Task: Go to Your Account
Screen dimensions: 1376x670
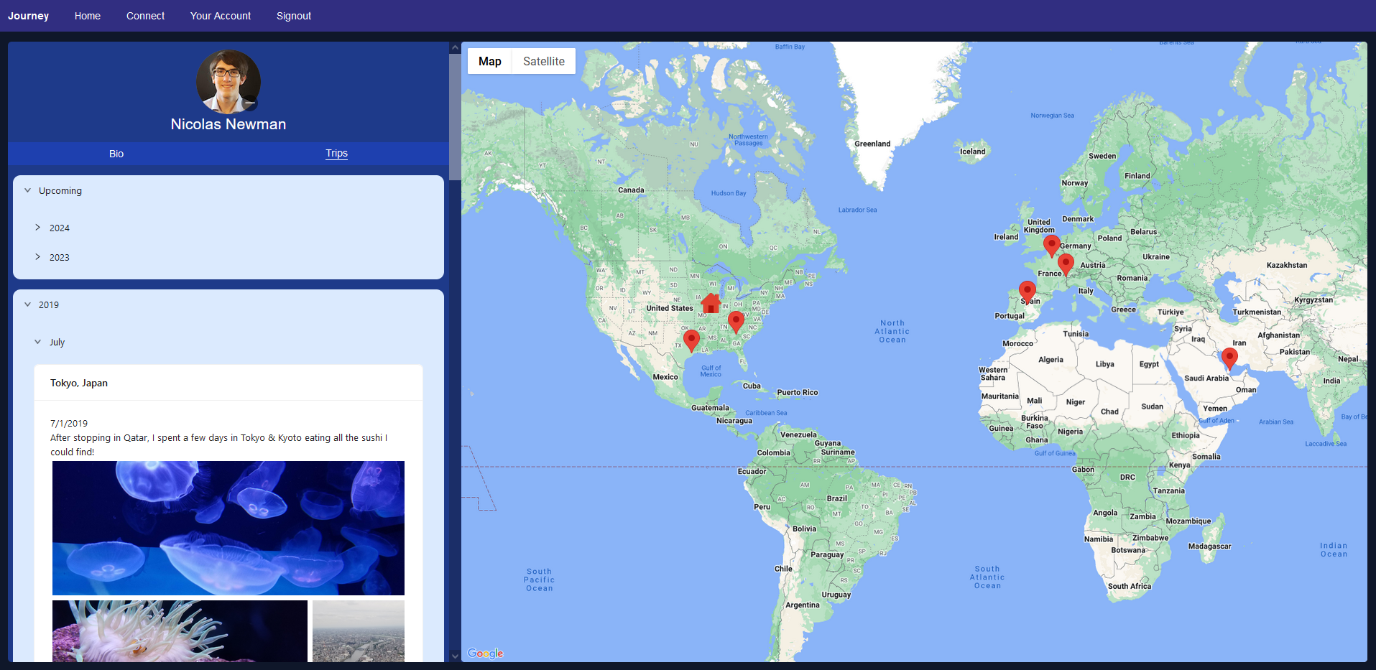Action: 221,16
